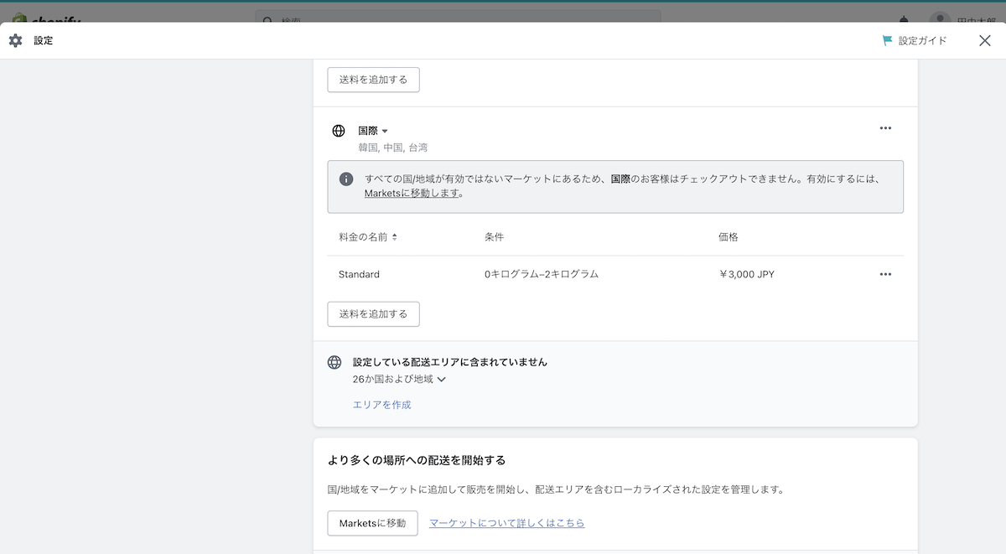
Task: Click the globe icon beside 国際
Action: coord(339,131)
